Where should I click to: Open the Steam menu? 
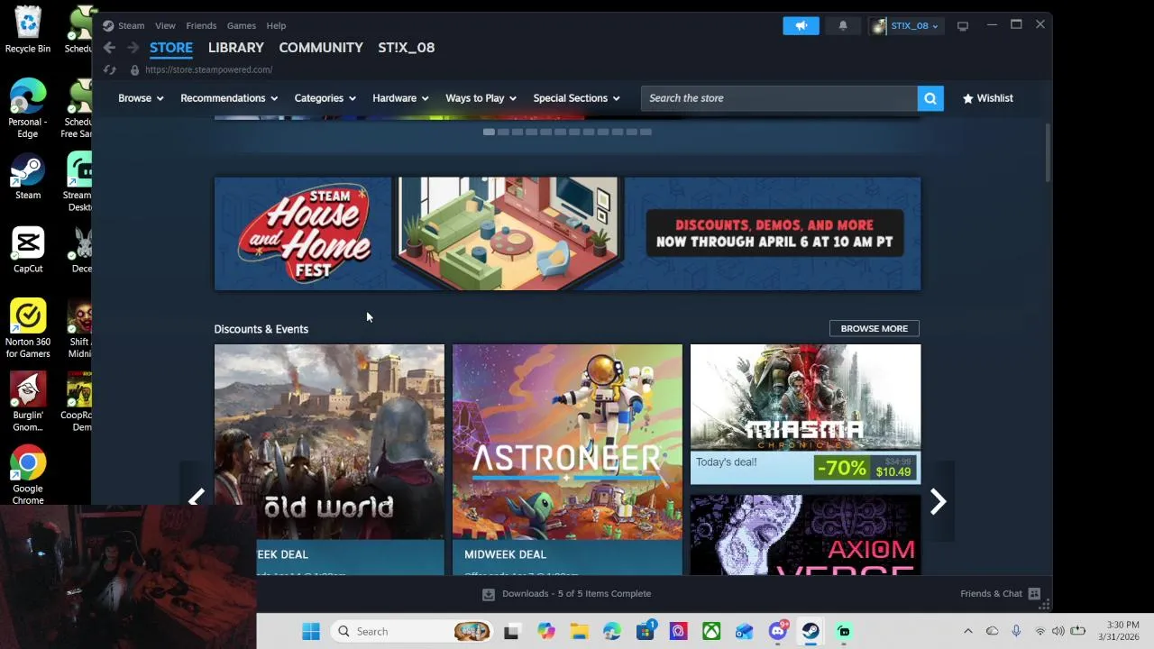[x=131, y=25]
